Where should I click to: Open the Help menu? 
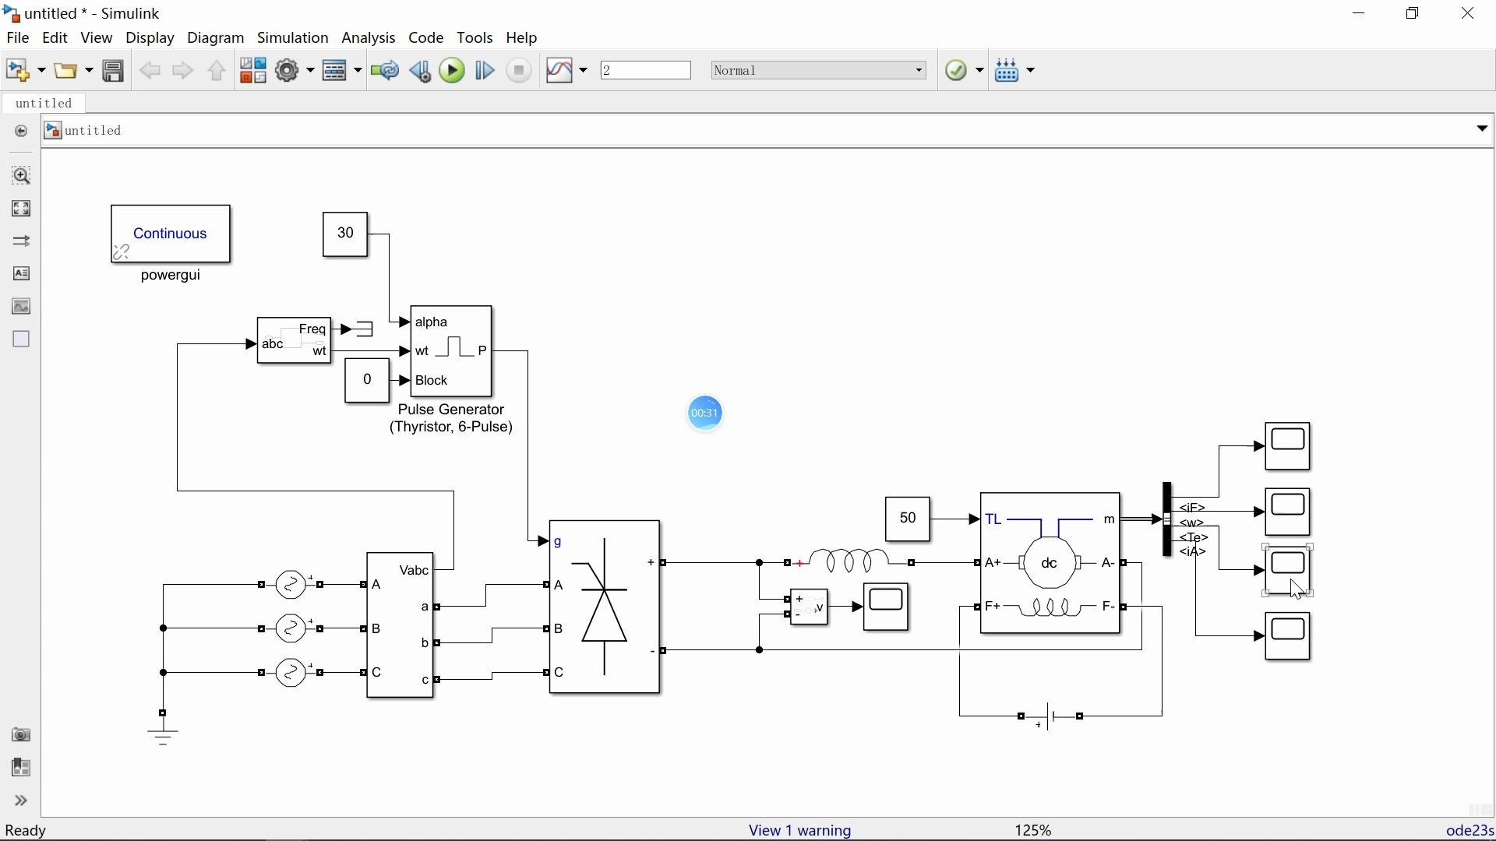(x=522, y=37)
